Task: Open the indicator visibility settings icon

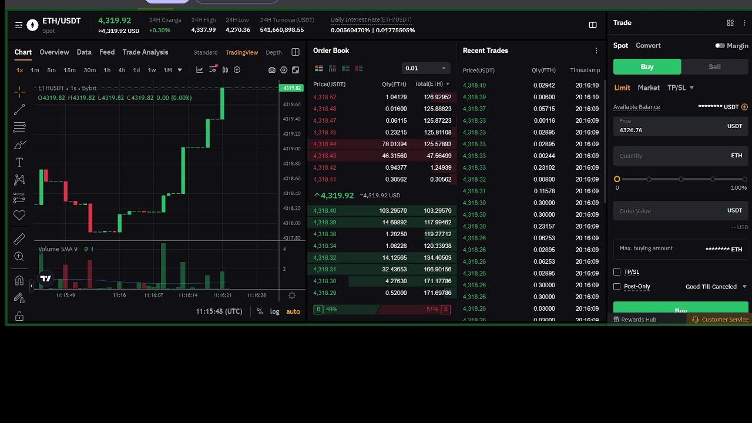Action: point(213,70)
